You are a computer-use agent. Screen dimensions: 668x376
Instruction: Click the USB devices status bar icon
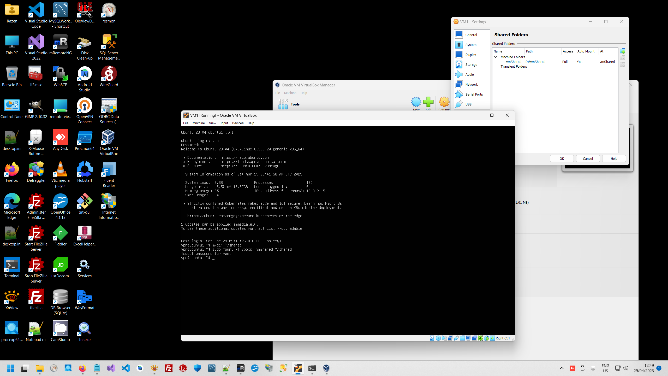456,338
